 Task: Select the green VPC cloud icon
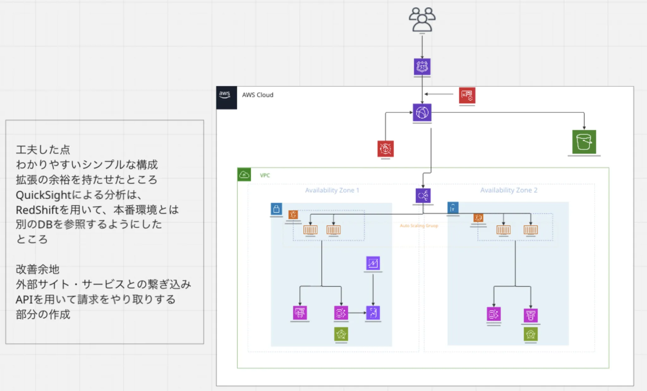(x=244, y=175)
